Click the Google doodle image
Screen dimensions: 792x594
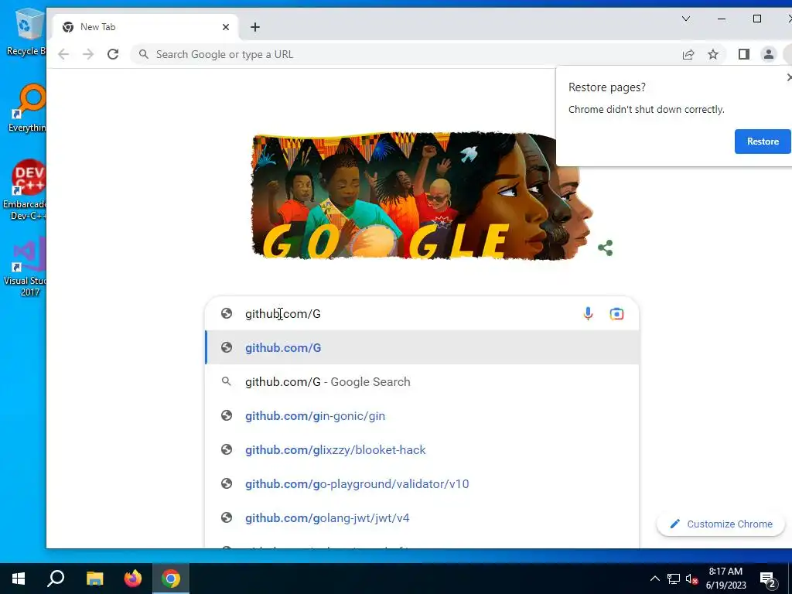(422, 196)
